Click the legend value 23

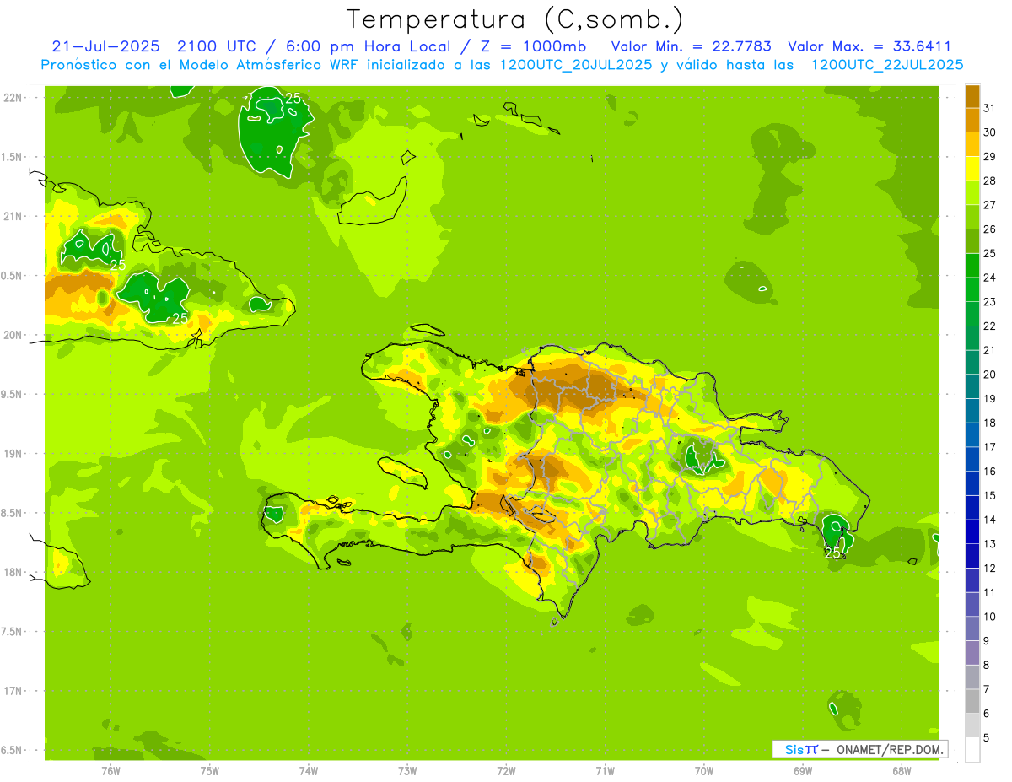pyautogui.click(x=989, y=302)
